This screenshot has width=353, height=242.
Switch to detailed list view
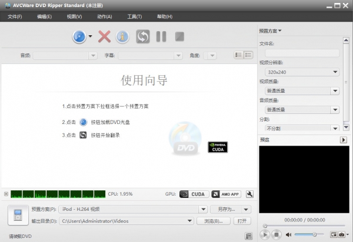[x=238, y=55]
